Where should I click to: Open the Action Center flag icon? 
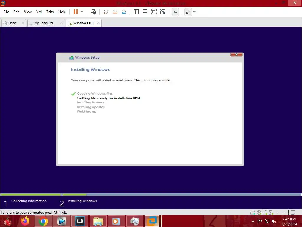(x=260, y=221)
